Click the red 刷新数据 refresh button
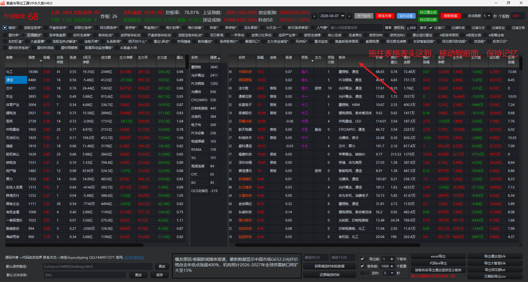 [450, 16]
